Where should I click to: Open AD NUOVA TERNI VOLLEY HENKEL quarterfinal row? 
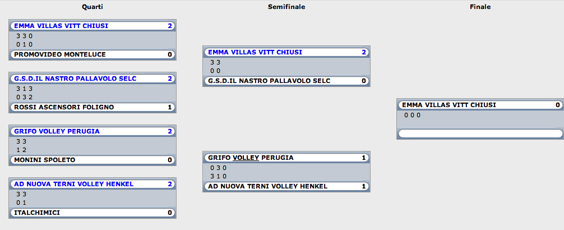click(93, 184)
